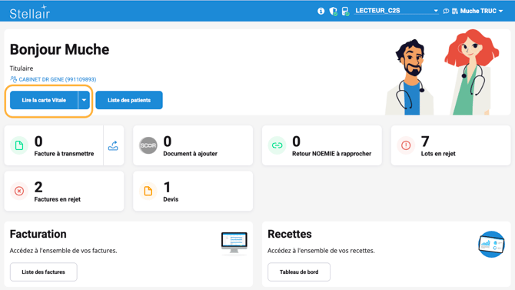Image resolution: width=515 pixels, height=290 pixels.
Task: Expand arrow next to Lire la carte Vitale
Action: tap(84, 100)
